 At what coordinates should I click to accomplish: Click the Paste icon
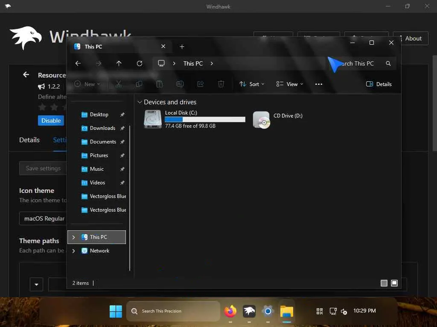point(160,84)
